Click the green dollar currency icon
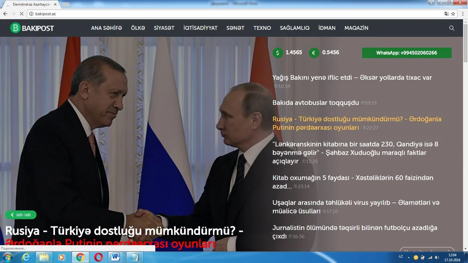Viewport: 468px width, 263px height. pos(277,53)
